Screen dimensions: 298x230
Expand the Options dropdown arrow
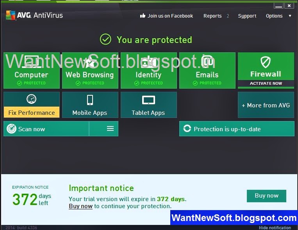290,16
